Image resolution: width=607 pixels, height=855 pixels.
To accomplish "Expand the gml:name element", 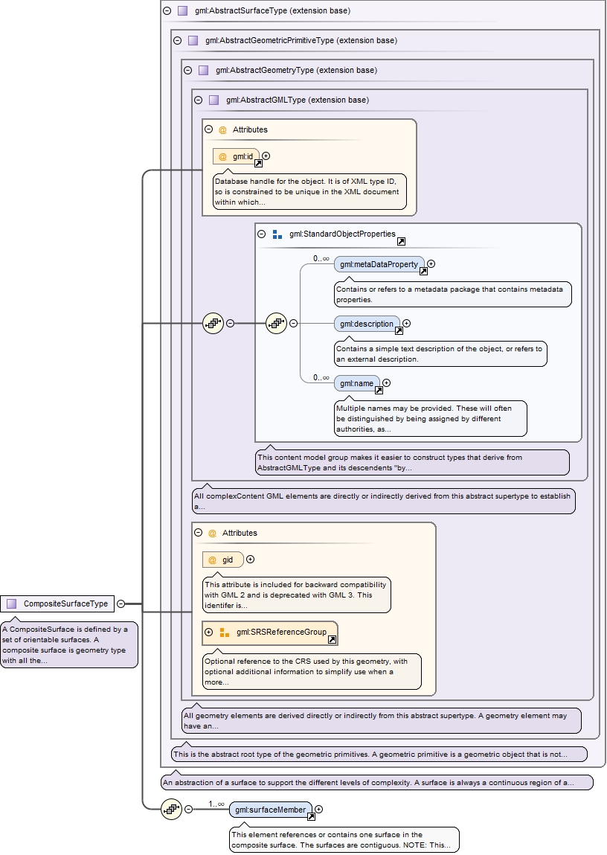I will [386, 382].
